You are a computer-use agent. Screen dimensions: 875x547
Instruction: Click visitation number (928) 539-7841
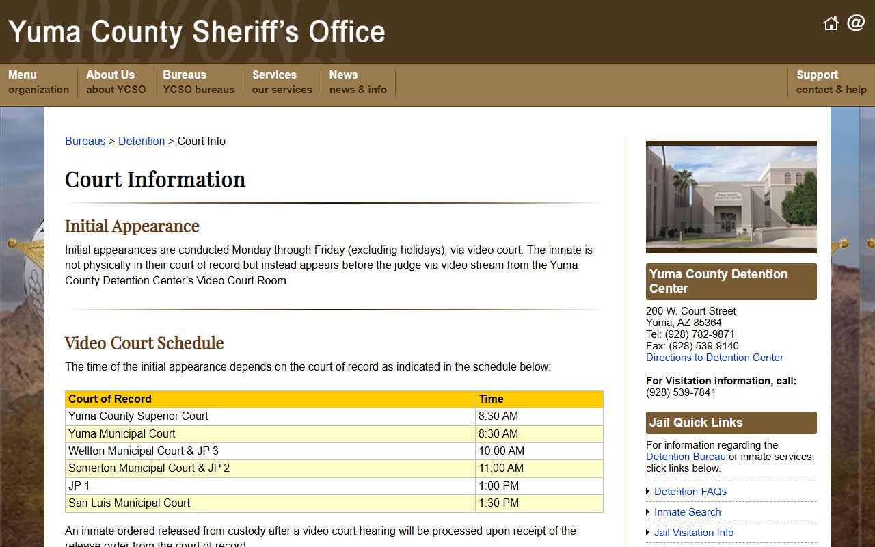[681, 392]
